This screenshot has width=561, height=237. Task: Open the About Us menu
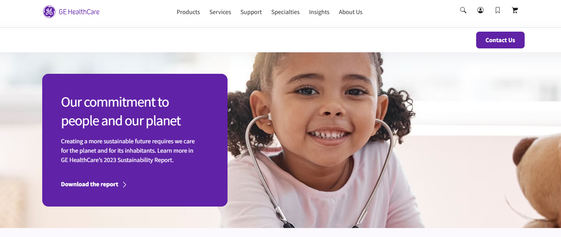tap(350, 12)
